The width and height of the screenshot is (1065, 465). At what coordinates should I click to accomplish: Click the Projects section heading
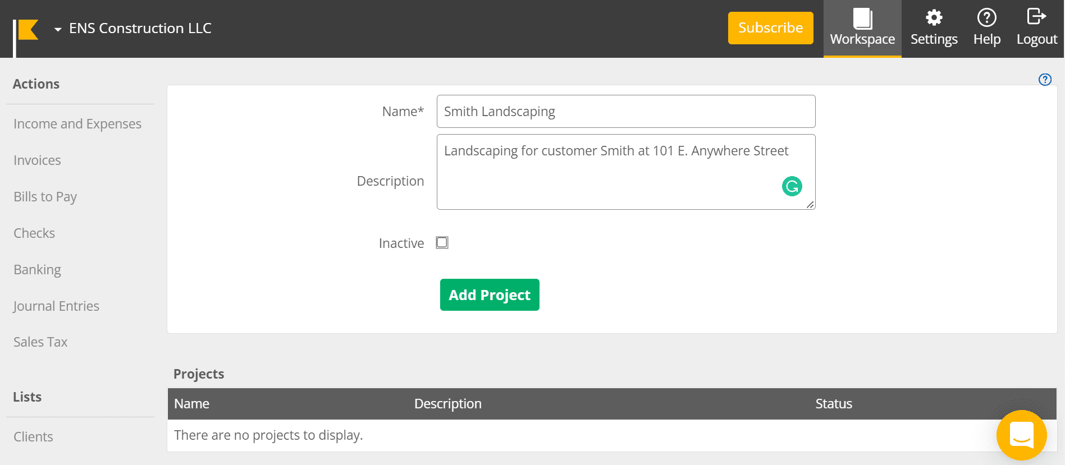pyautogui.click(x=199, y=374)
